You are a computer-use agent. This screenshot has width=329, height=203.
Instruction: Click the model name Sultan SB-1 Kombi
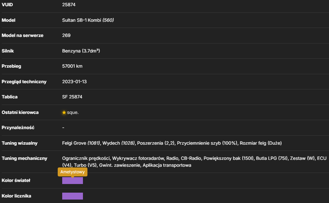pos(82,20)
